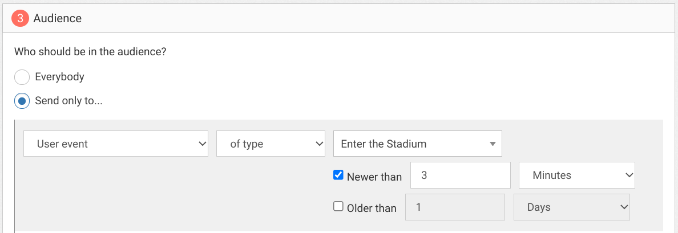Open the Minutes time unit dropdown

(x=577, y=175)
